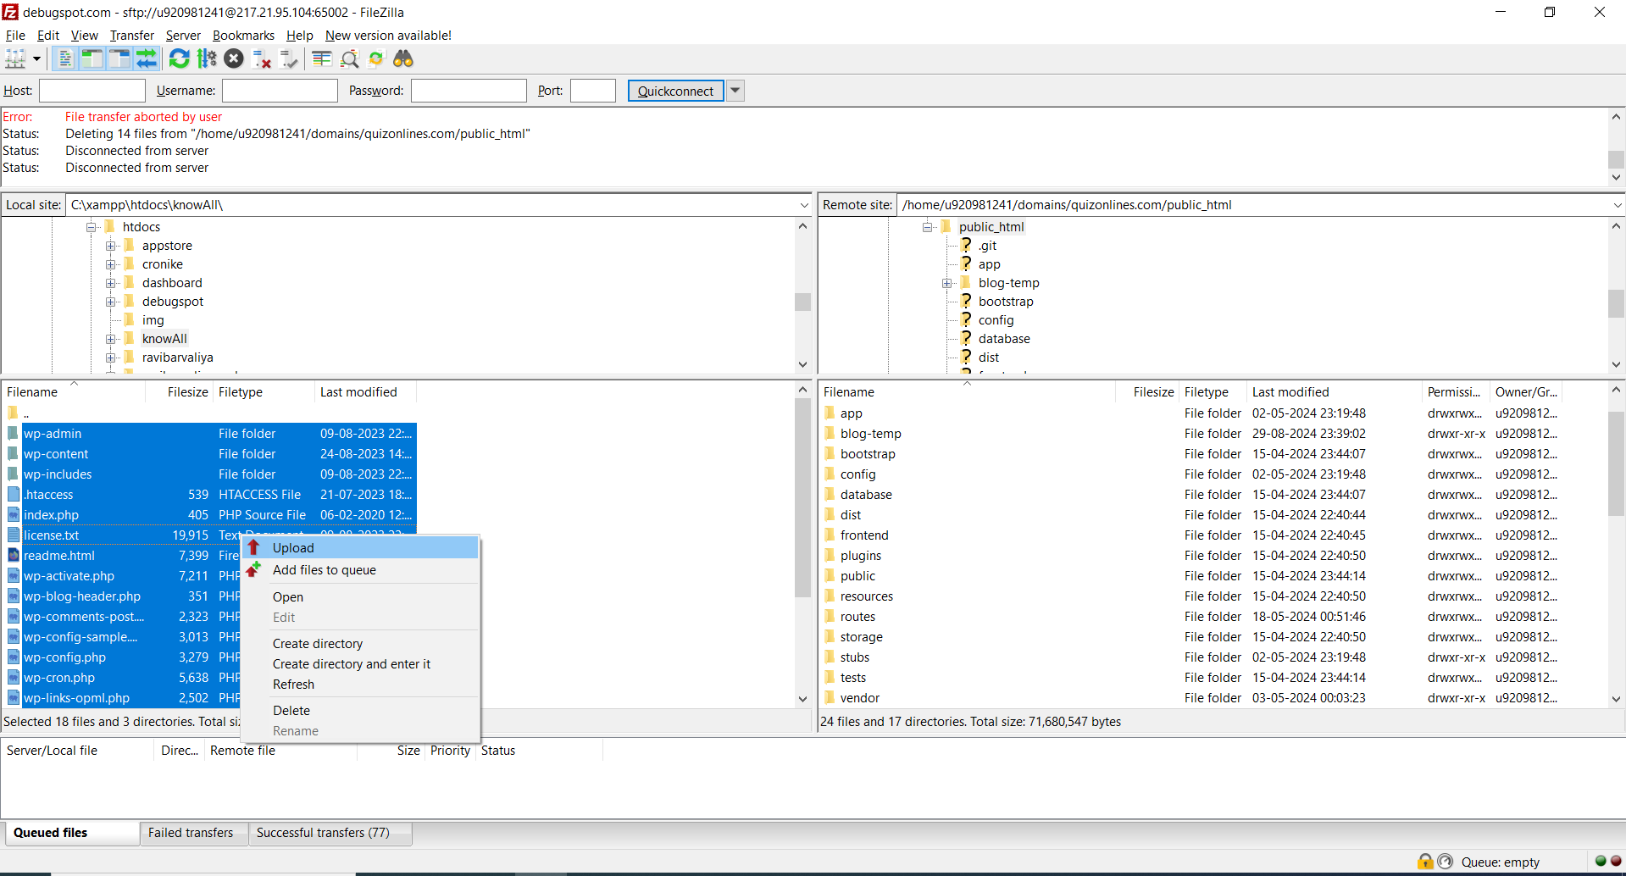The height and width of the screenshot is (876, 1626).
Task: Toggle the message log display
Action: tap(65, 58)
